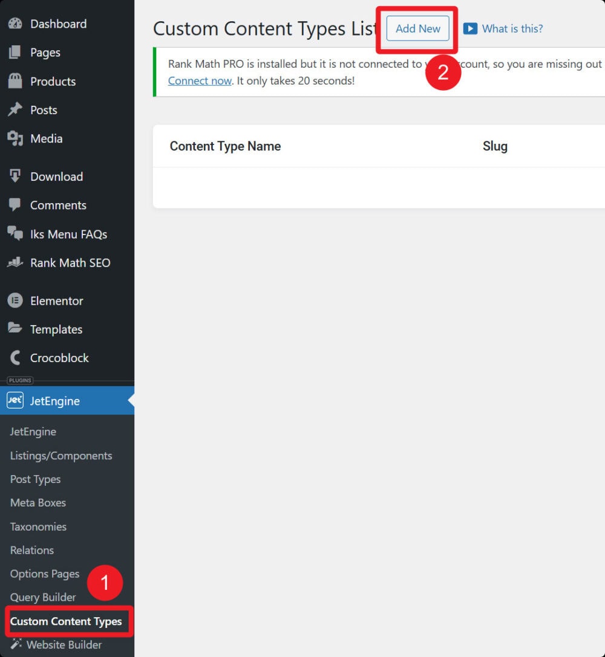Click the Products box icon
This screenshot has width=605, height=657.
(15, 81)
